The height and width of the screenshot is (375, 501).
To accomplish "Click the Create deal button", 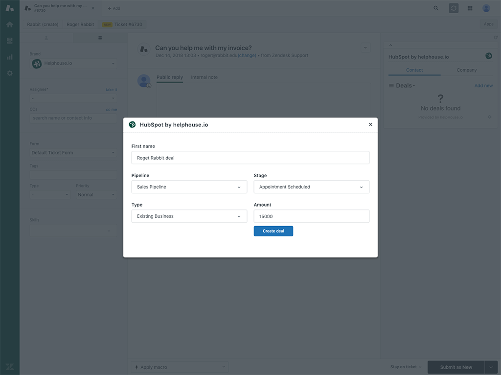I will [x=273, y=231].
